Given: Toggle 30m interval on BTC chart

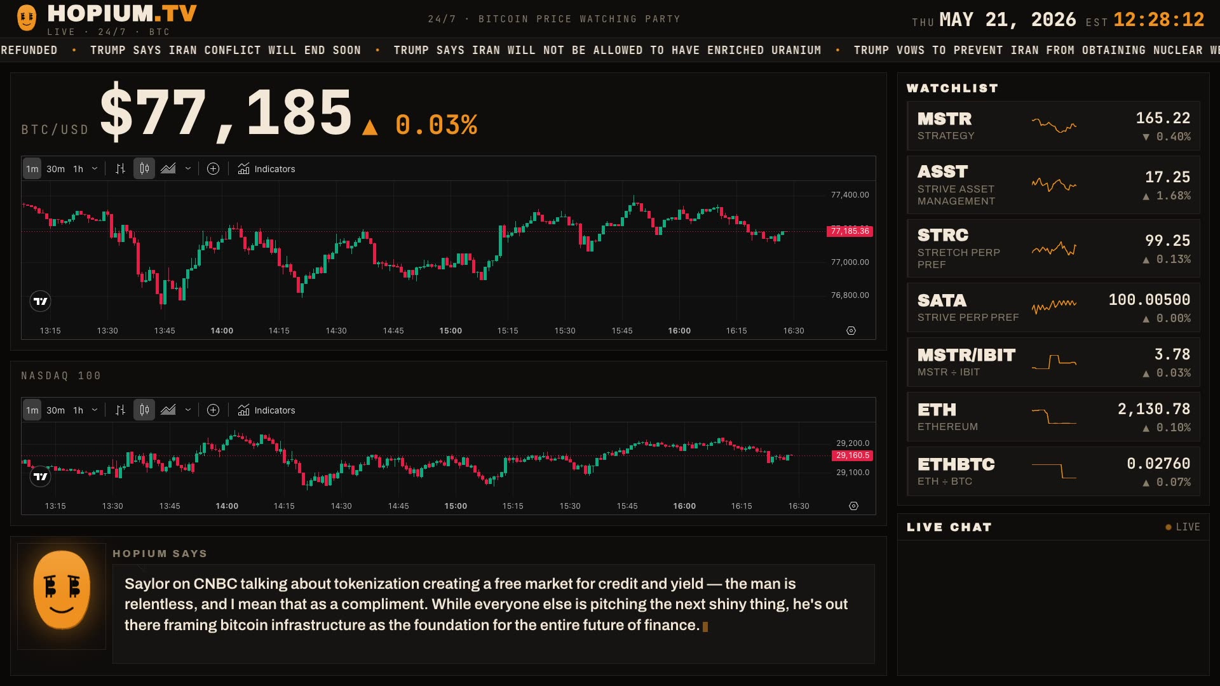Looking at the screenshot, I should (x=56, y=169).
